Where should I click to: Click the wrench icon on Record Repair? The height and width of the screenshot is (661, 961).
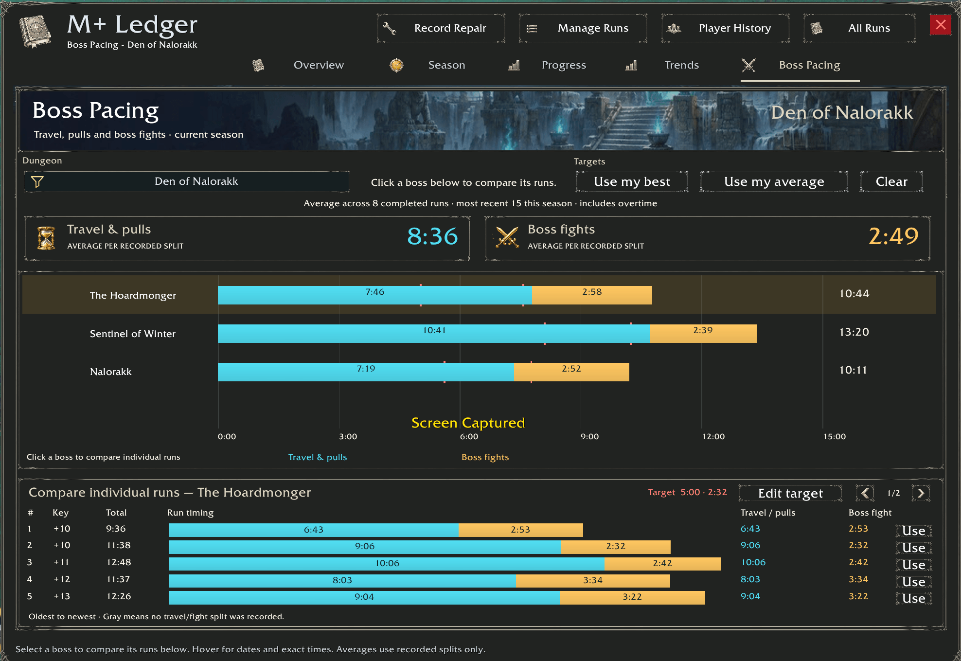[x=389, y=28]
